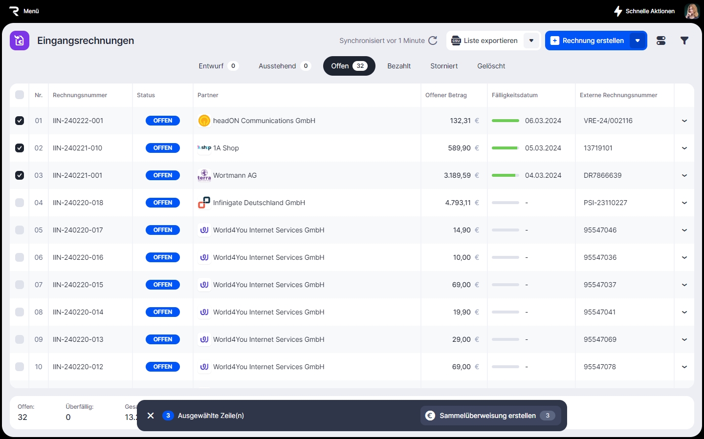Click the Schnelle Aktionen lightning icon

618,11
